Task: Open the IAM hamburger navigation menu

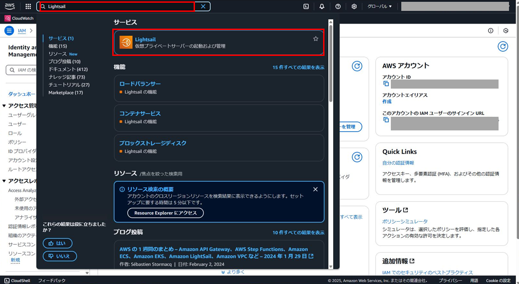Action: (9, 30)
